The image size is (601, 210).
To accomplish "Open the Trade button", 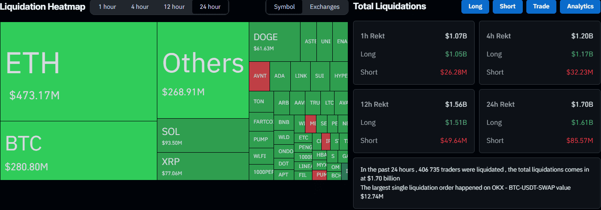I will (x=541, y=7).
